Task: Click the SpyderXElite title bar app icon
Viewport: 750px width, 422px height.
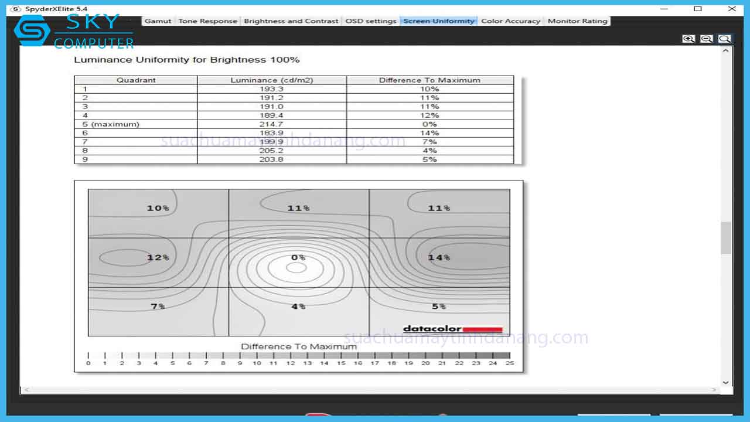Action: click(16, 9)
